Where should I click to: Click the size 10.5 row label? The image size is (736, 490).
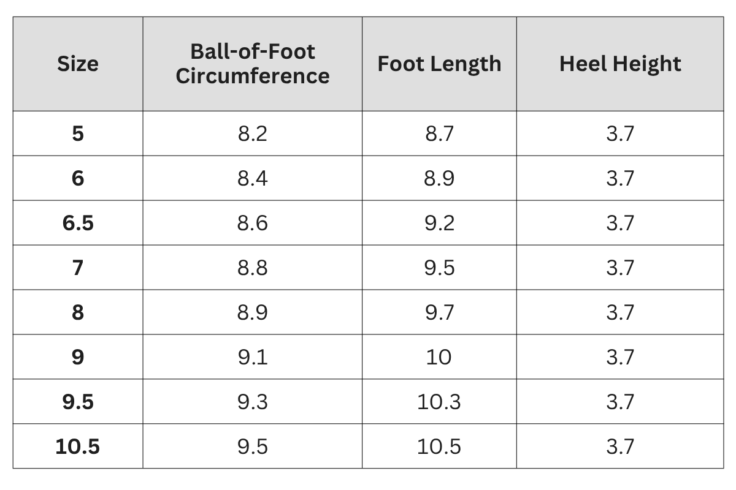click(78, 447)
